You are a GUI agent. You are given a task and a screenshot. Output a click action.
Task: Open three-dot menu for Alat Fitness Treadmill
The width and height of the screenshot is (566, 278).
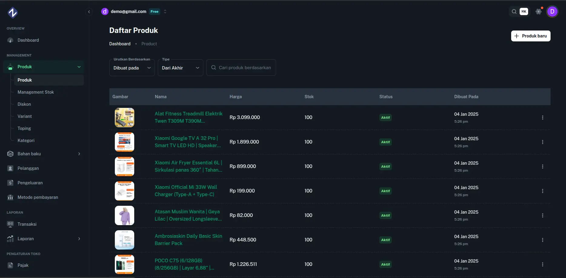click(542, 118)
